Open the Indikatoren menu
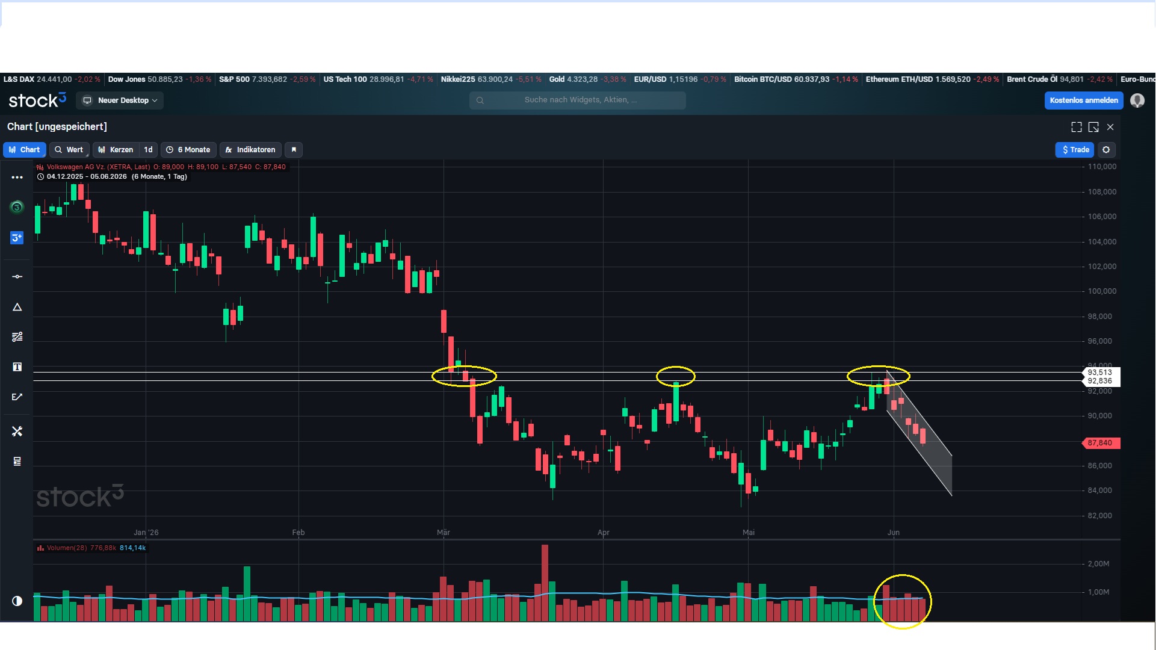 click(250, 150)
